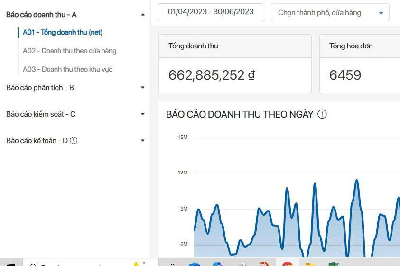The width and height of the screenshot is (400, 266).
Task: Expand the Báo cáo phân tích - B arrow
Action: [143, 88]
